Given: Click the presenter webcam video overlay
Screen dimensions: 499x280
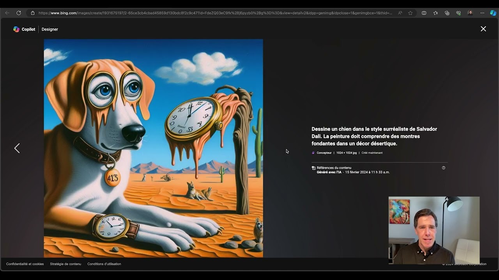Looking at the screenshot, I should tap(434, 230).
